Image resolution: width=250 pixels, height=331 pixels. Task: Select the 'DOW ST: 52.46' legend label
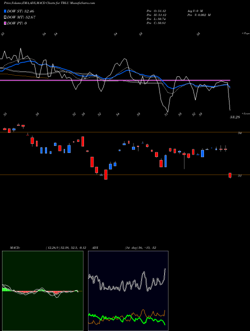(x=20, y=11)
